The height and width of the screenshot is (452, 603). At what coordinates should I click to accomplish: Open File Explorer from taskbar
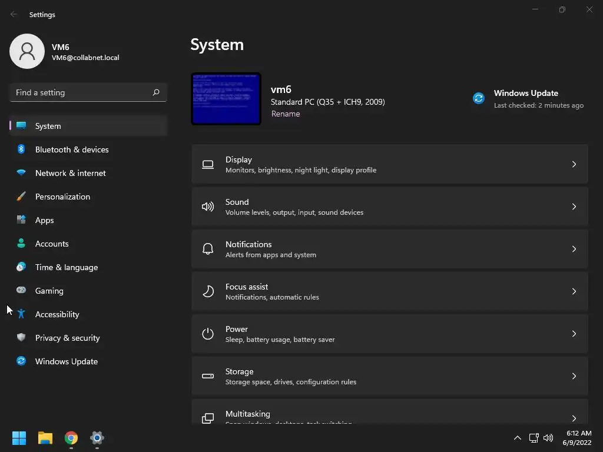point(45,438)
